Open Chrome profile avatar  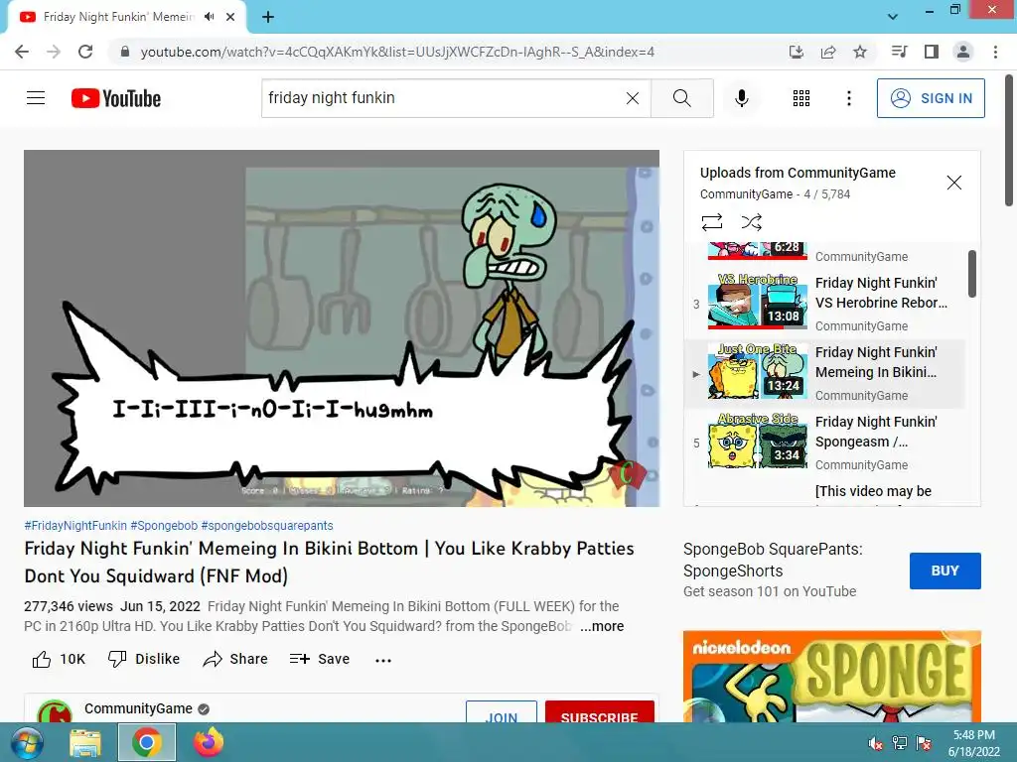(963, 52)
